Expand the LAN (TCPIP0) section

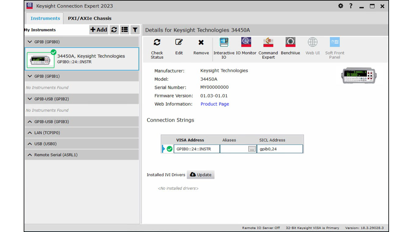[x=30, y=133]
